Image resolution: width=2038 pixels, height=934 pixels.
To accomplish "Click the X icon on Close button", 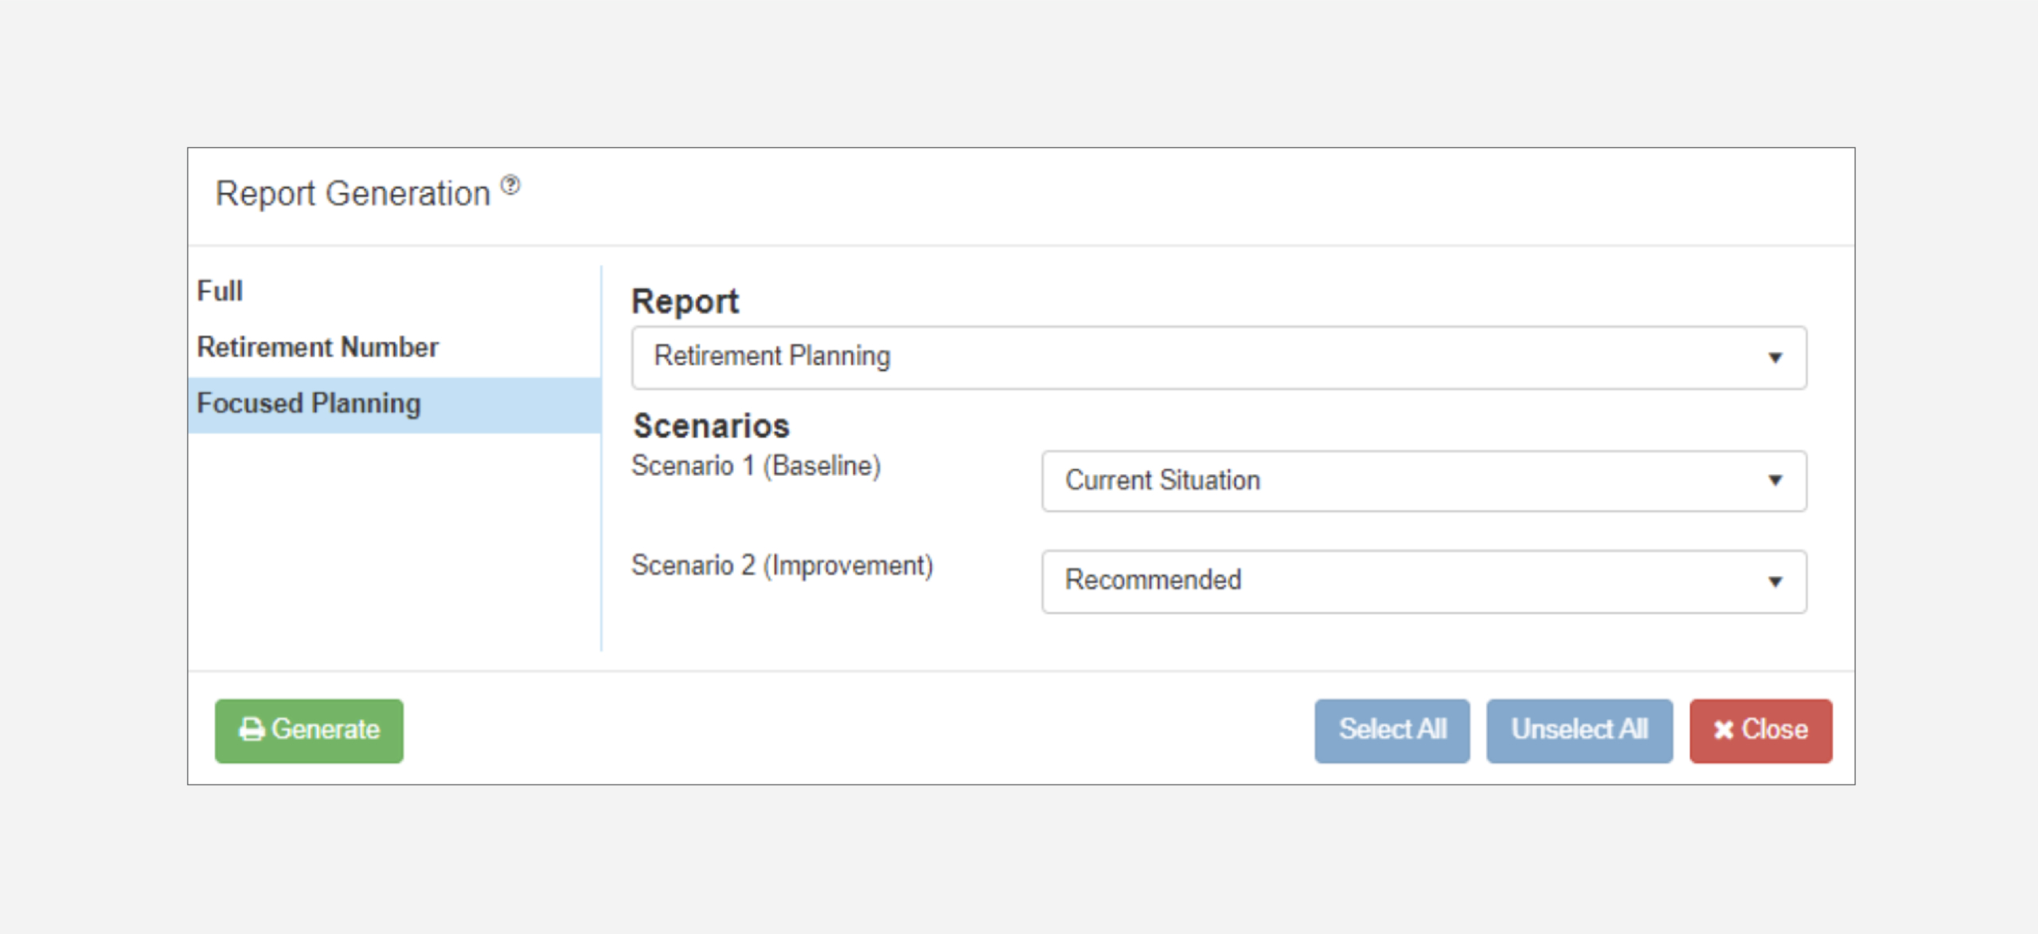I will point(1724,730).
